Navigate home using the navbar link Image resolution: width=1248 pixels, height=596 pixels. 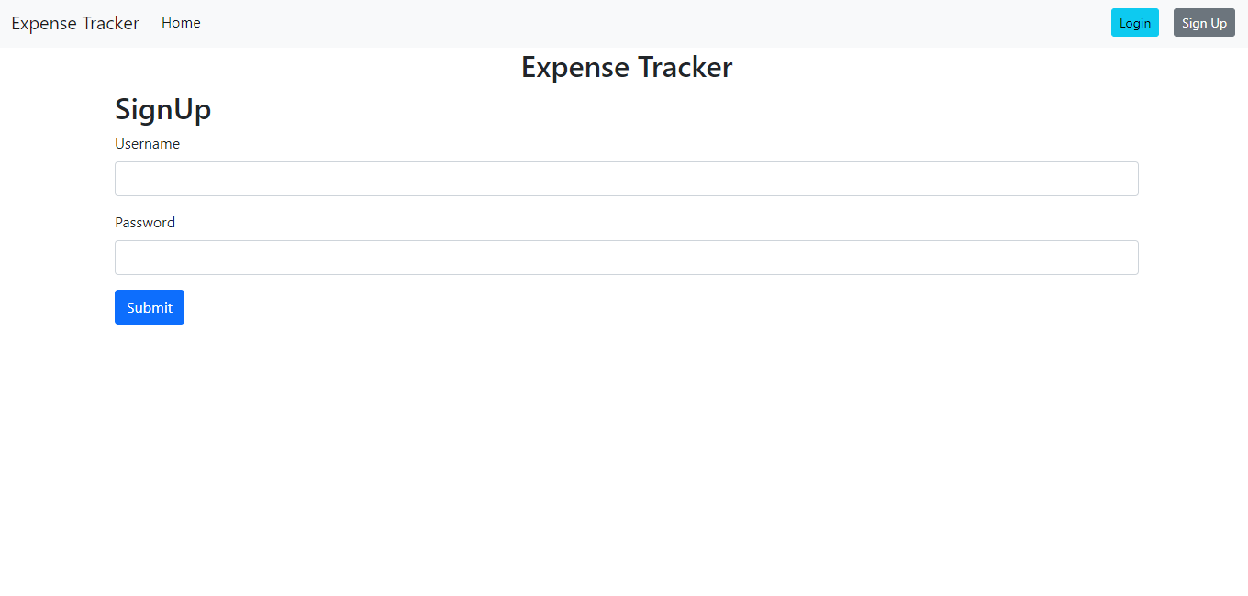180,22
